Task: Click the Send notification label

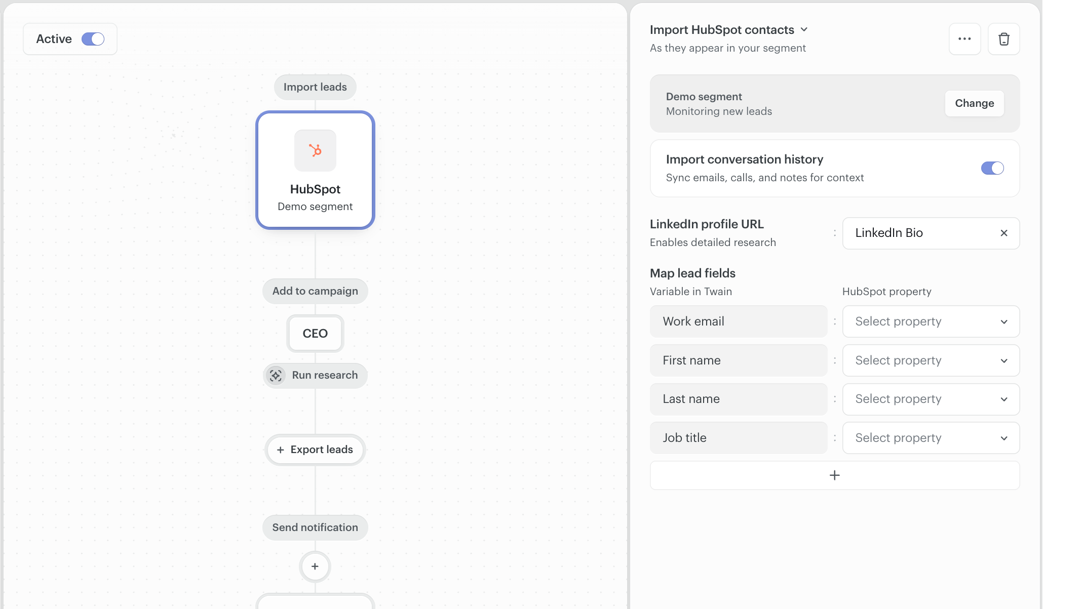Action: click(x=315, y=527)
